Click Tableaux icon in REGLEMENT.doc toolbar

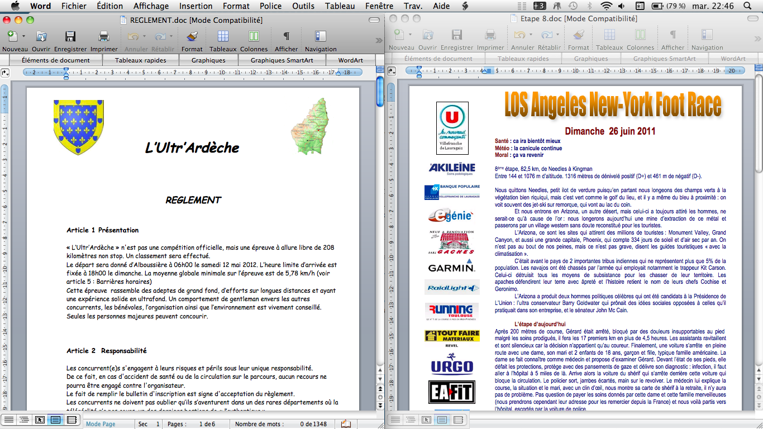coord(223,36)
